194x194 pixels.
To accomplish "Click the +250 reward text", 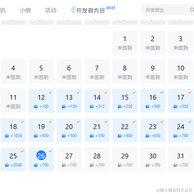I will tap(128, 106).
